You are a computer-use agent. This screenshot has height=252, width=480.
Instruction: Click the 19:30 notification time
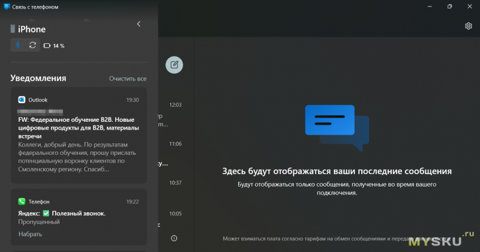click(133, 100)
